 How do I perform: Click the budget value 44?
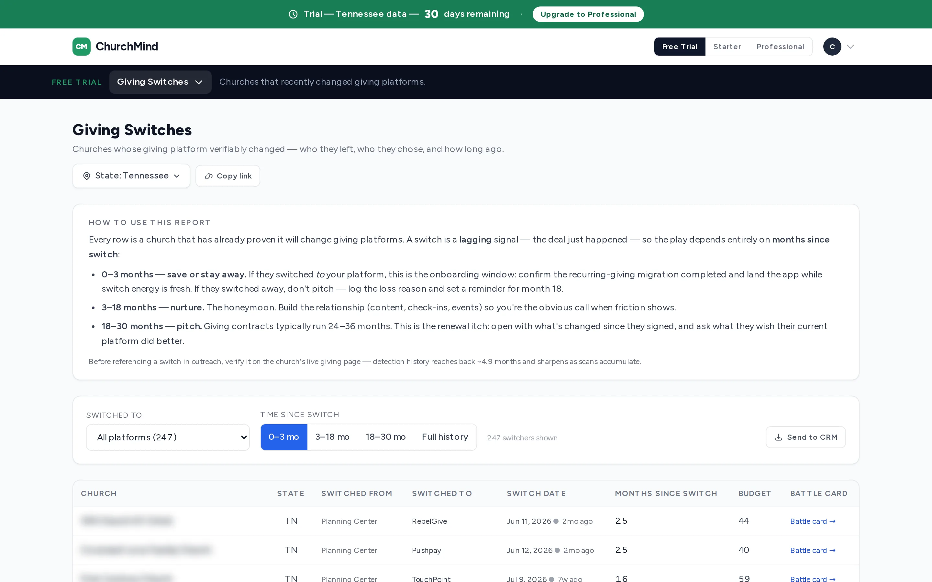[x=744, y=521]
